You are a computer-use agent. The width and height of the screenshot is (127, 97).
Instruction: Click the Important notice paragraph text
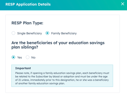(x=62, y=78)
